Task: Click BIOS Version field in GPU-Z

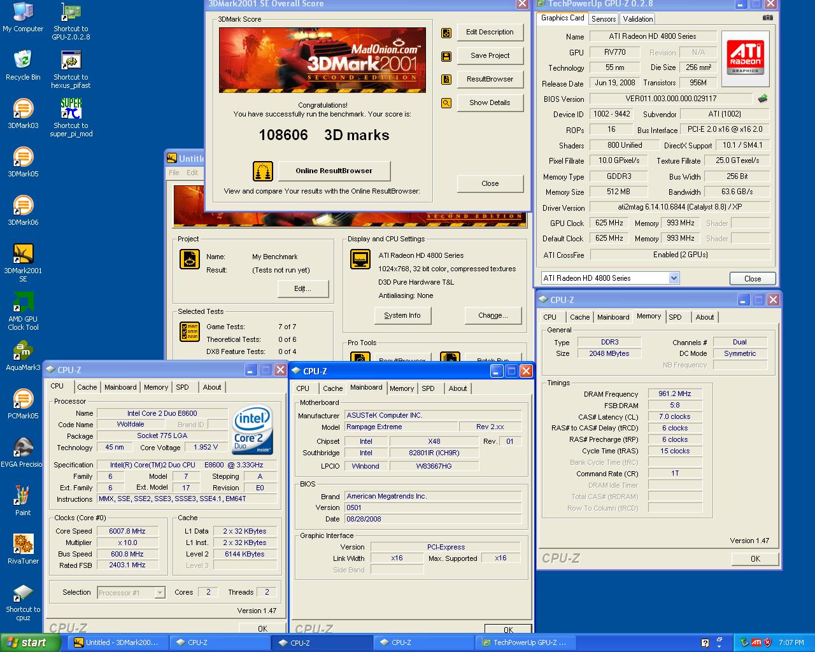Action: tap(670, 99)
